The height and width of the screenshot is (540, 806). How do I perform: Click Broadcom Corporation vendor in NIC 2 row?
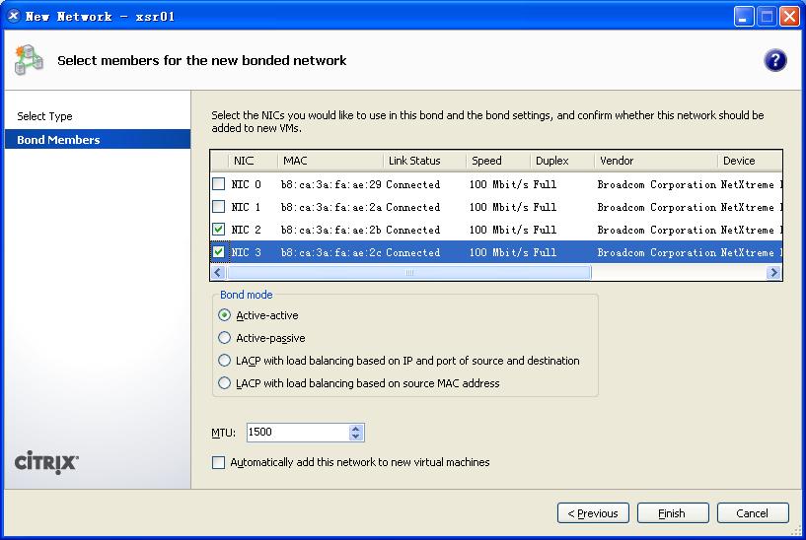[x=656, y=230]
